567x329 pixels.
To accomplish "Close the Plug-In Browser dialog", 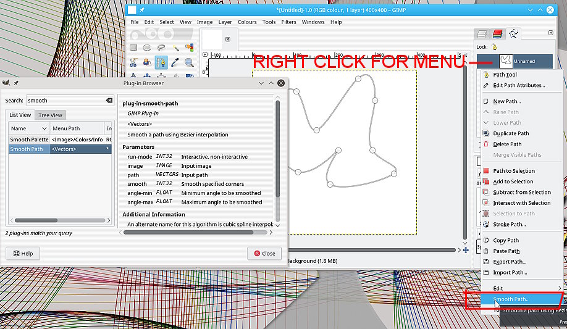I will [x=264, y=253].
